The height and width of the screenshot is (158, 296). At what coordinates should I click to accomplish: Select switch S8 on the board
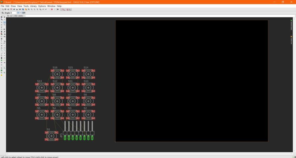tap(57, 101)
